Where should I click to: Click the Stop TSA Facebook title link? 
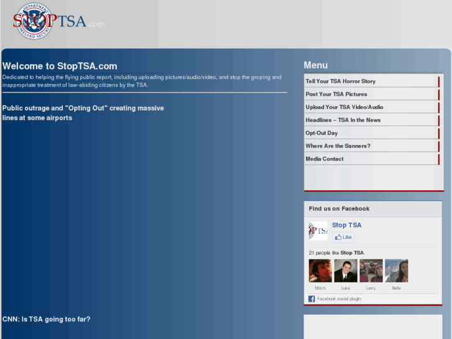[346, 225]
